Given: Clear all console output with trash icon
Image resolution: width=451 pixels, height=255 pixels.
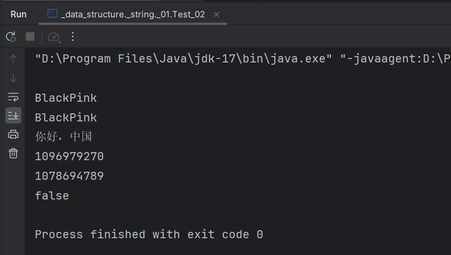Looking at the screenshot, I should pyautogui.click(x=13, y=153).
